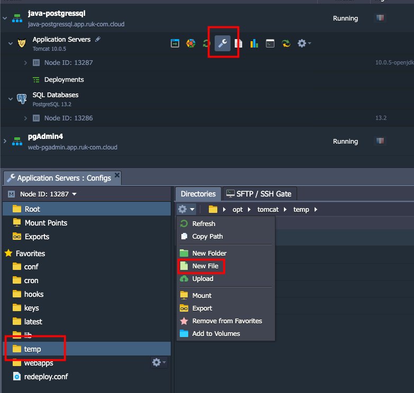Open Web SSH terminal icon
Image resolution: width=414 pixels, height=393 pixels.
pyautogui.click(x=270, y=43)
